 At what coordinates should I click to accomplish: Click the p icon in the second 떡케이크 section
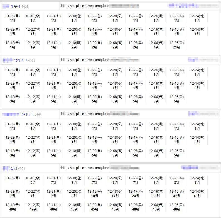tap(40, 114)
